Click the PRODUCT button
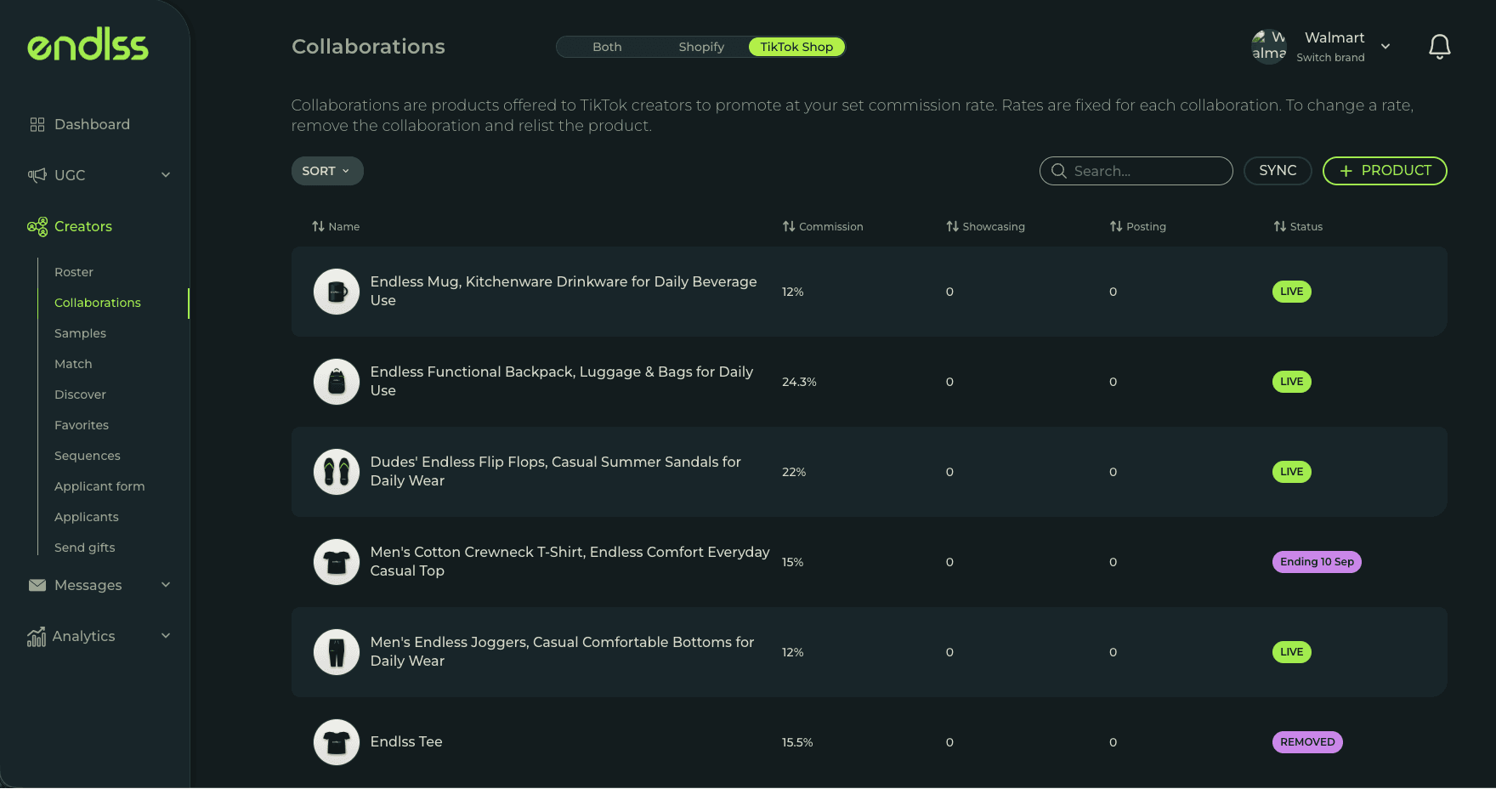 pyautogui.click(x=1385, y=171)
